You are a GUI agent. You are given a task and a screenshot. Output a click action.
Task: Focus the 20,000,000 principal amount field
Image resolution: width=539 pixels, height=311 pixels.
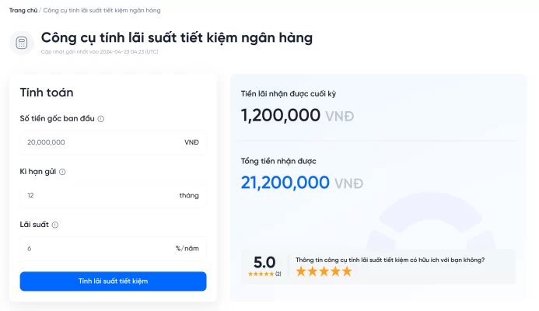pos(113,142)
